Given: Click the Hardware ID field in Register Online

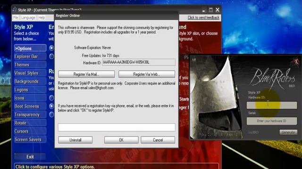Looking at the screenshot, I should click(139, 62).
